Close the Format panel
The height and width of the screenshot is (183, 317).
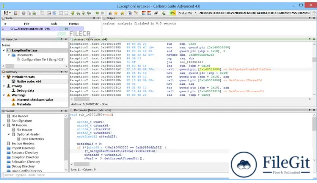pyautogui.click(x=66, y=111)
